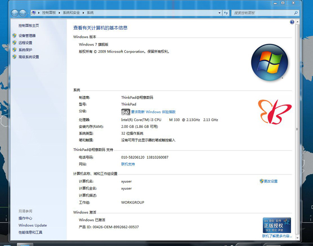Expand arrow after 控制面板 breadcrumb
This screenshot has height=246, width=313.
click(x=59, y=13)
